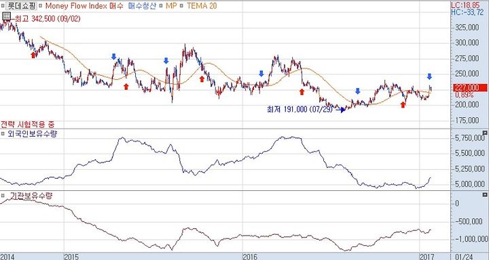Toggle the square marker before 외국인보유수량
This screenshot has width=489, height=260.
coord(3,134)
